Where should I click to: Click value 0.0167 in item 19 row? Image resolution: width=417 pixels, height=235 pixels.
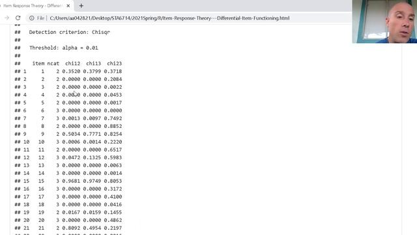(x=71, y=212)
